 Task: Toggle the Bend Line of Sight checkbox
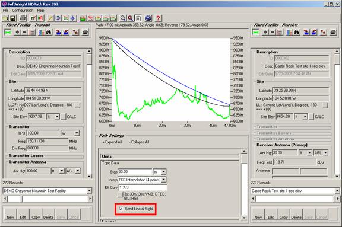pos(121,209)
